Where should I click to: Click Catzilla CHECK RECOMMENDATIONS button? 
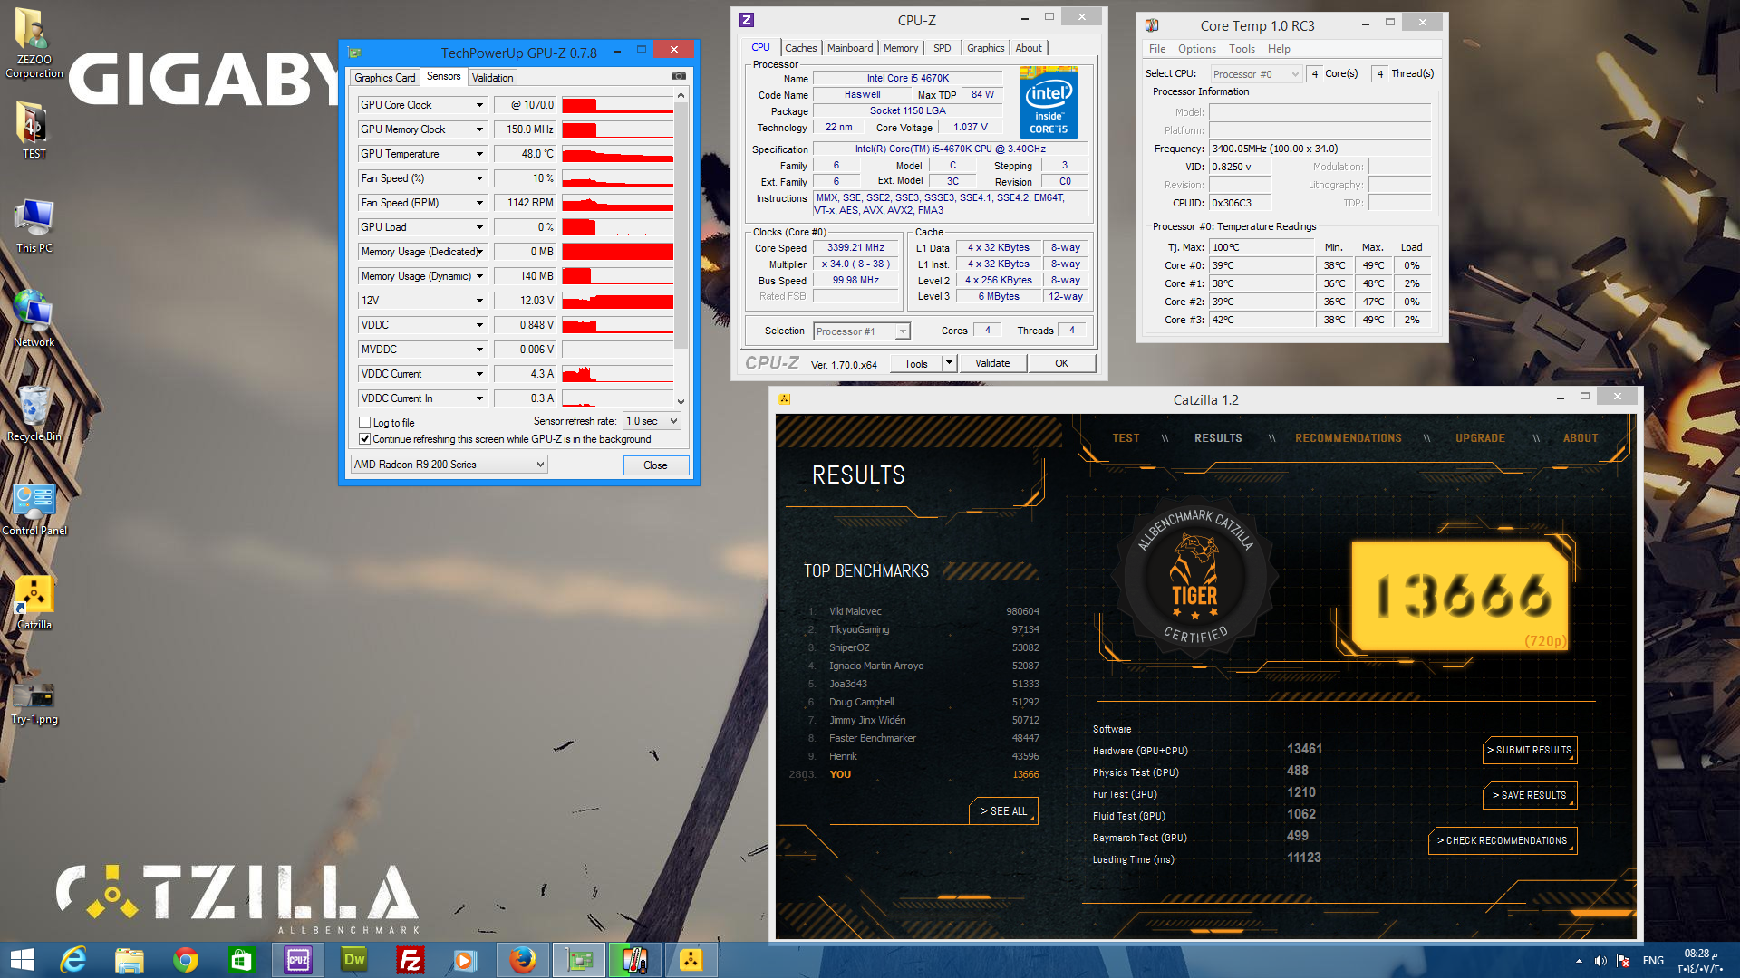tap(1503, 840)
